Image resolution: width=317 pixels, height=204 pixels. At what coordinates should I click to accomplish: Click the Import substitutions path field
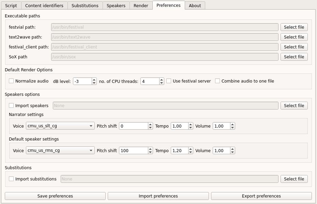pyautogui.click(x=169, y=179)
